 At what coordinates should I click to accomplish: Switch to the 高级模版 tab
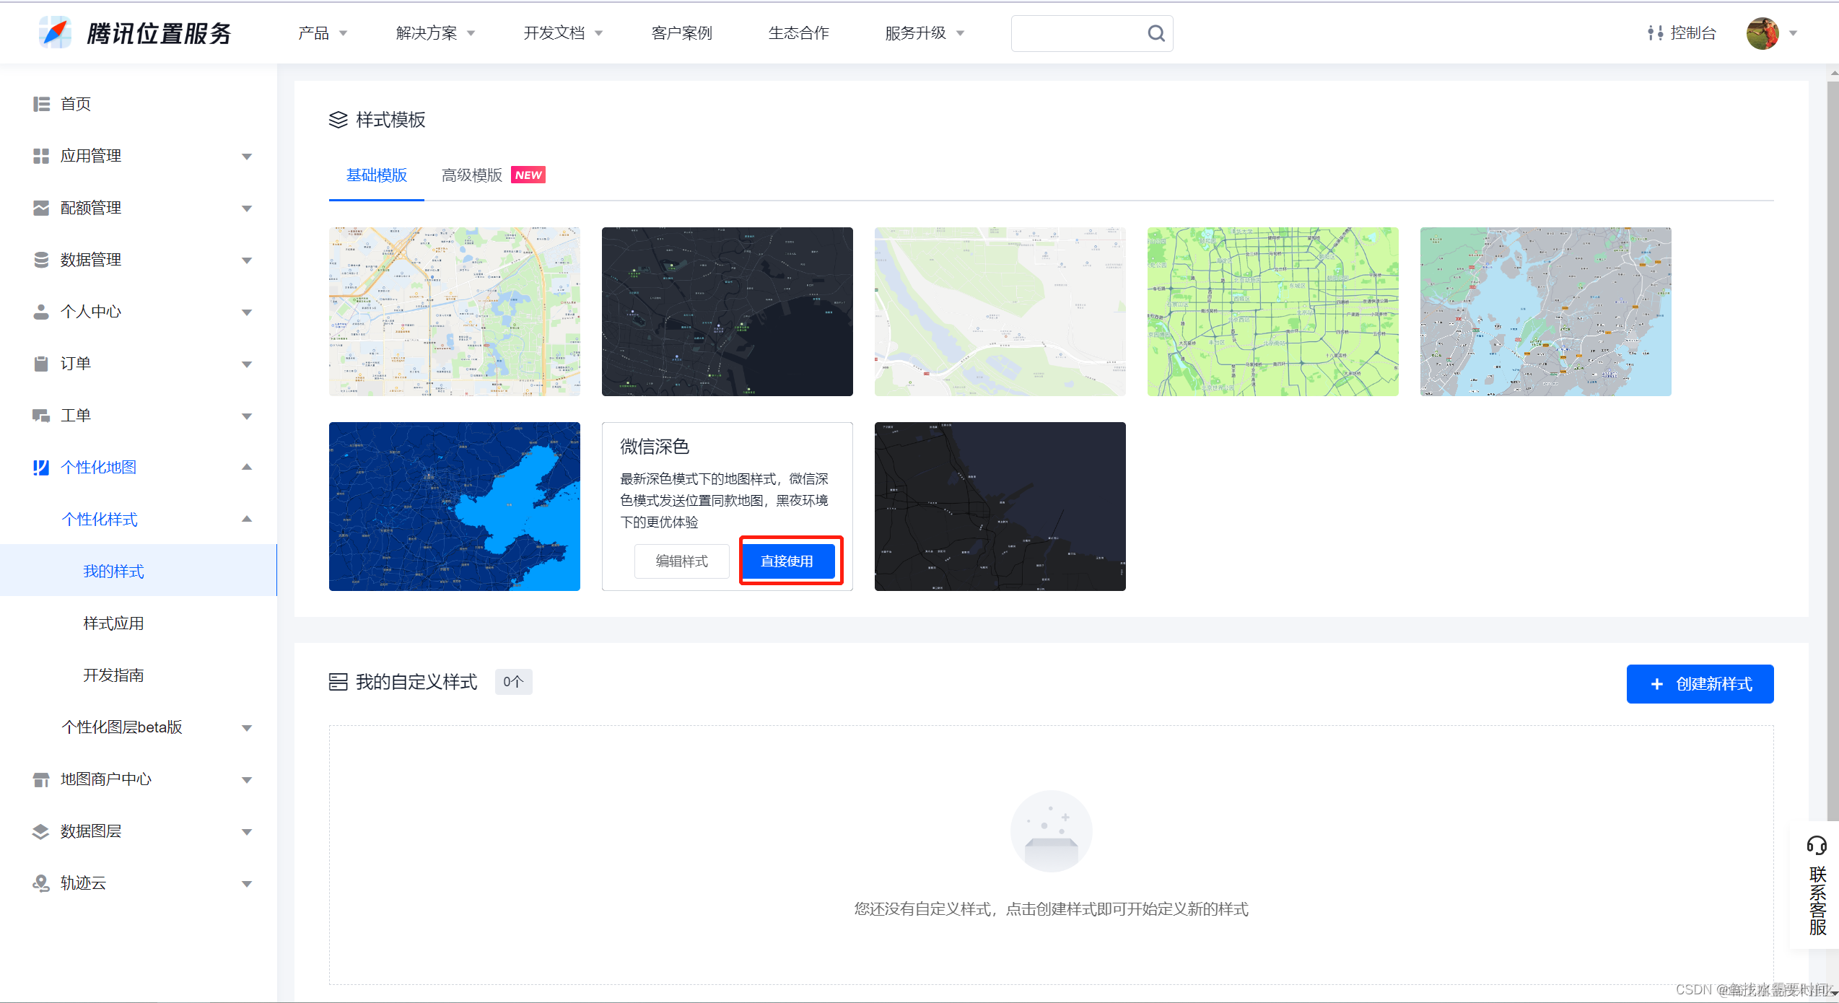pyautogui.click(x=471, y=175)
